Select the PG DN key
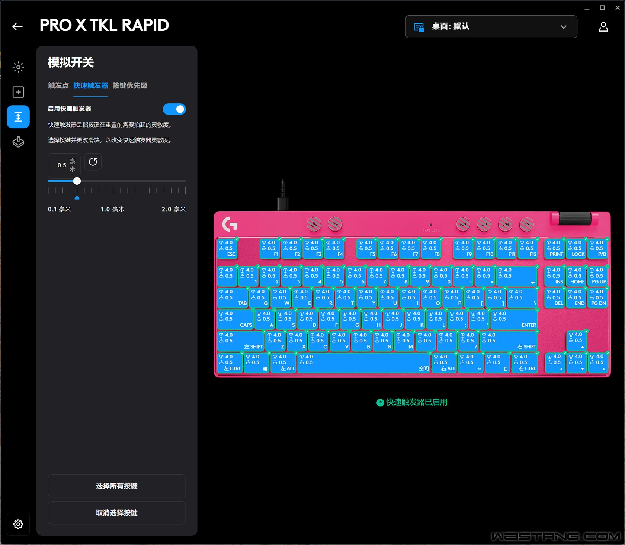Screen dimensions: 625x545 [597, 298]
